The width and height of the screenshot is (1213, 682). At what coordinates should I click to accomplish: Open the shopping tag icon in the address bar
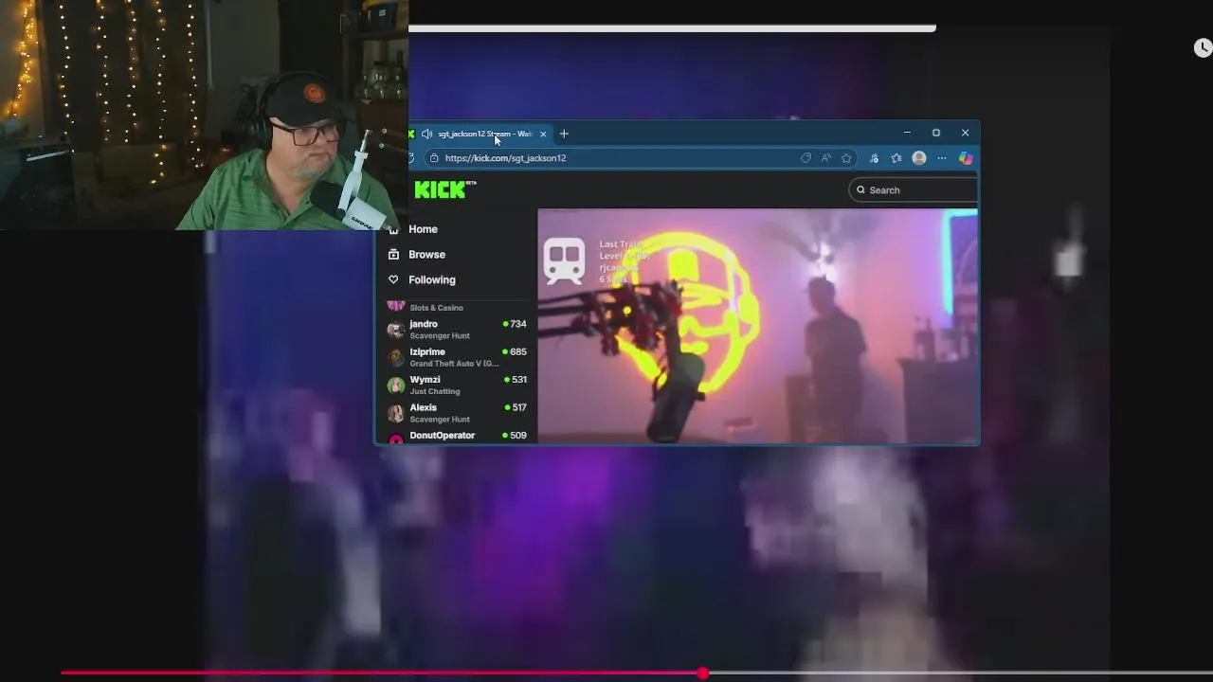coord(806,158)
